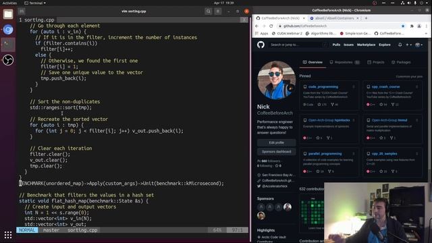Close the abseil / Abseil Containers tab
This screenshot has width=432, height=243.
[x=358, y=18]
